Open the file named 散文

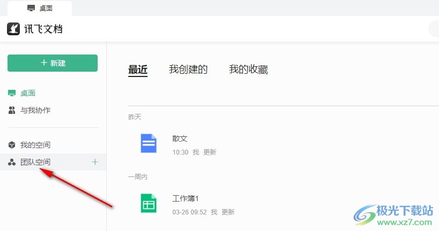(180, 138)
